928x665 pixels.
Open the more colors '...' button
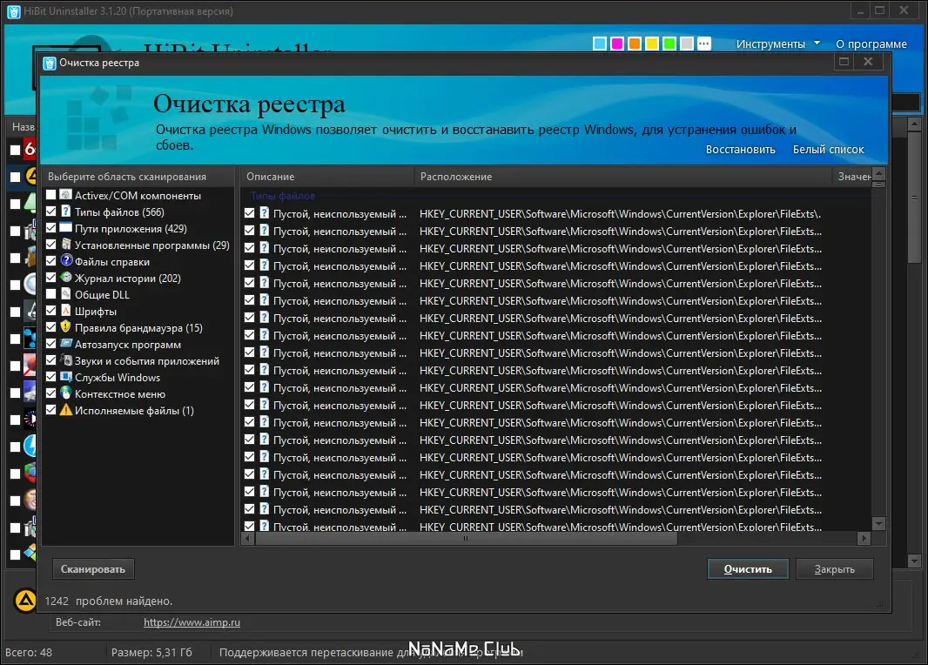(x=703, y=44)
